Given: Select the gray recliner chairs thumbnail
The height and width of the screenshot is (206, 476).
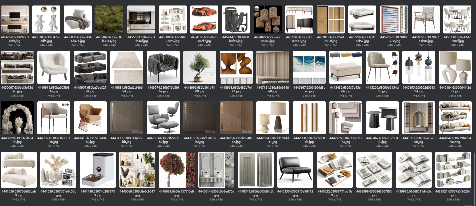Looking at the screenshot, I should point(163,118).
